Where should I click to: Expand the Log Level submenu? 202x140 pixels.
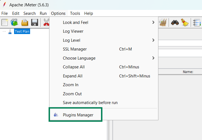pyautogui.click(x=104, y=40)
